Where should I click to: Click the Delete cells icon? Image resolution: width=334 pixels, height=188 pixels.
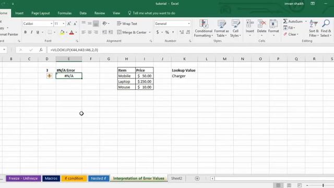[261, 23]
